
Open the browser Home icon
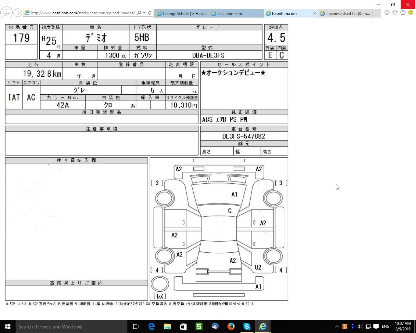coord(387,13)
